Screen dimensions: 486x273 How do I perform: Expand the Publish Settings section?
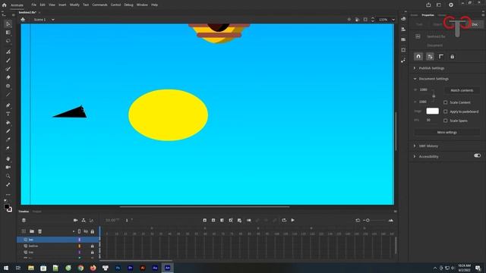coord(415,68)
